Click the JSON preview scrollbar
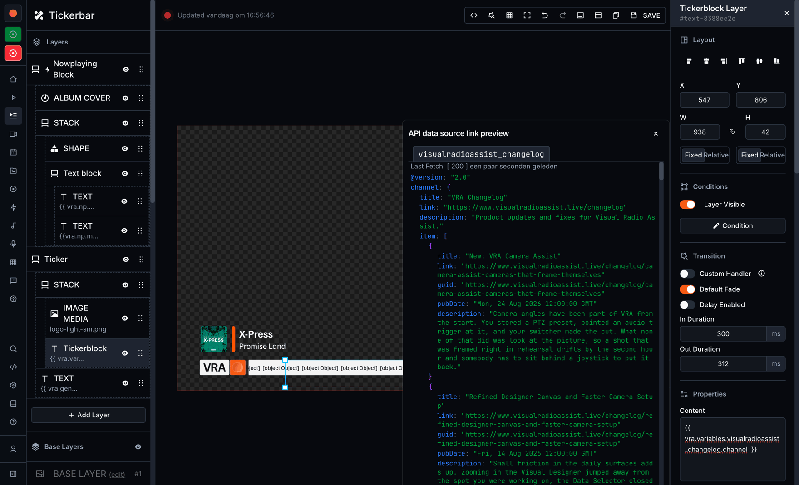Image resolution: width=799 pixels, height=485 pixels. [x=661, y=171]
